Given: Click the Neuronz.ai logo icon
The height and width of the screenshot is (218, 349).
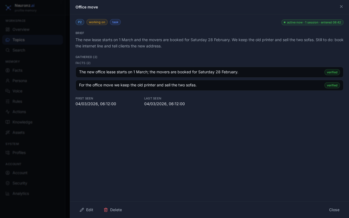Looking at the screenshot, I should 8,8.
